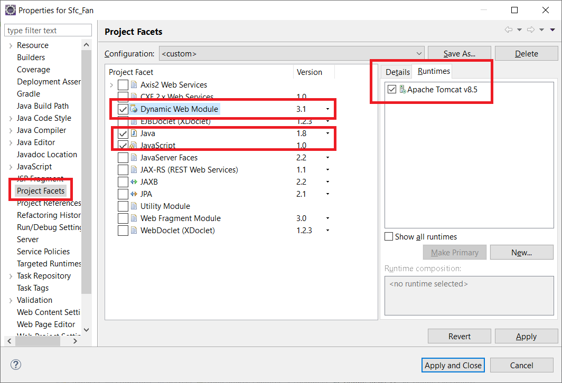Click the Project Facet column header

199,72
